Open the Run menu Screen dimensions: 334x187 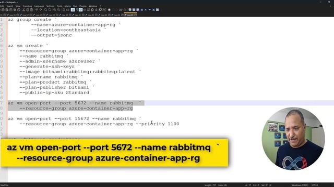pos(75,6)
